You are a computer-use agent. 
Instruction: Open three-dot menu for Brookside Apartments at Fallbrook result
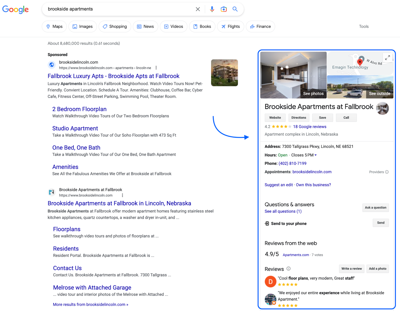[x=122, y=195]
